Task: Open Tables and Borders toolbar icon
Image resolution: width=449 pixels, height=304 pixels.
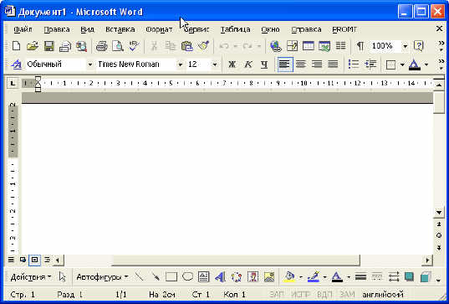Action: pos(292,46)
